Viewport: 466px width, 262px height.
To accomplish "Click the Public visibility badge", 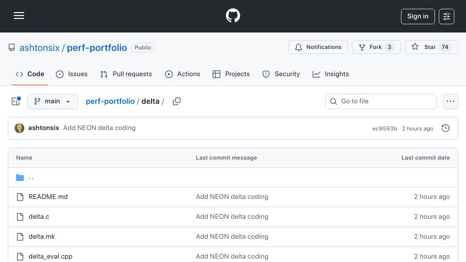I will (x=143, y=48).
